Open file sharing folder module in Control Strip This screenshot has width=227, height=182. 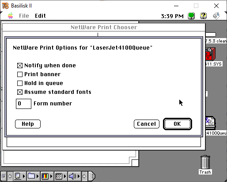31,176
